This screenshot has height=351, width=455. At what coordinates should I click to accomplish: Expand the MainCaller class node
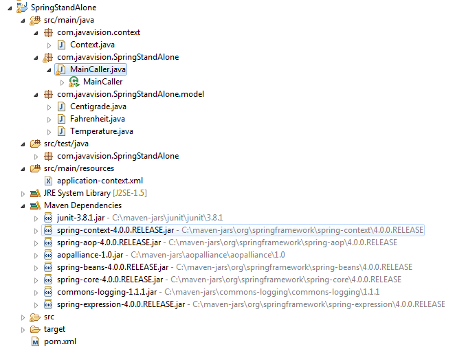pos(62,82)
